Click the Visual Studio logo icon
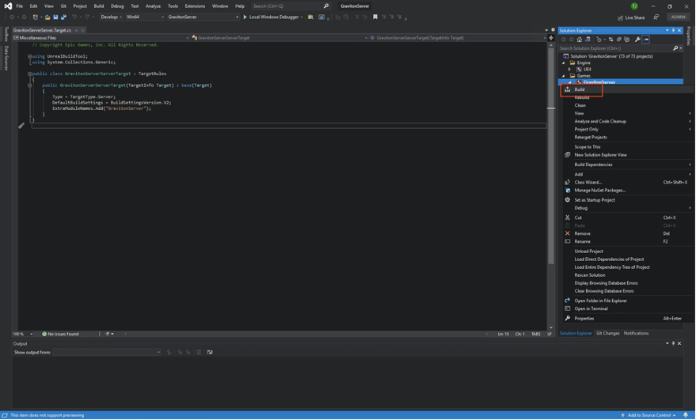This screenshot has width=696, height=420. point(8,6)
